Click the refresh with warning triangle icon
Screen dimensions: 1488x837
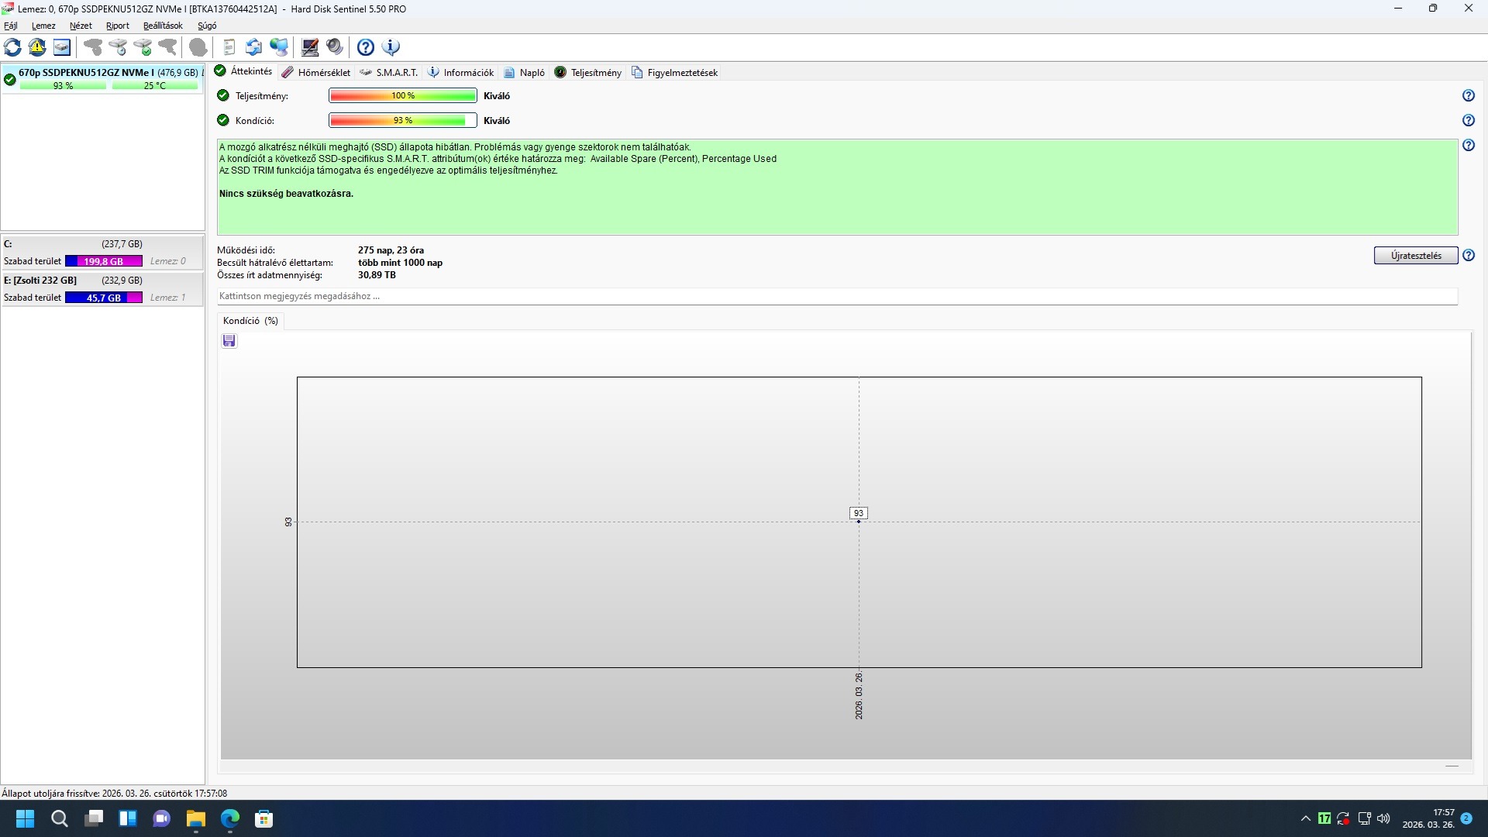(x=37, y=47)
